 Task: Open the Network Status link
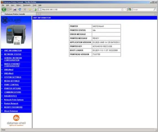(x=13, y=54)
